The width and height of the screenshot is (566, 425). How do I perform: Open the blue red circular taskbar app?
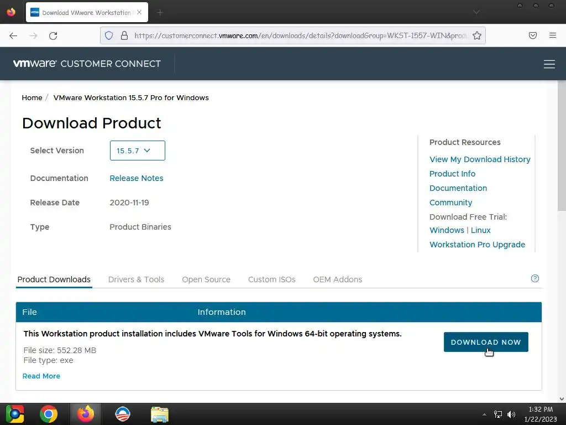click(x=123, y=414)
